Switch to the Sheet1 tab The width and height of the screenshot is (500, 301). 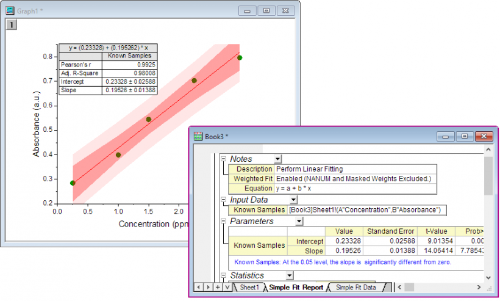click(249, 287)
